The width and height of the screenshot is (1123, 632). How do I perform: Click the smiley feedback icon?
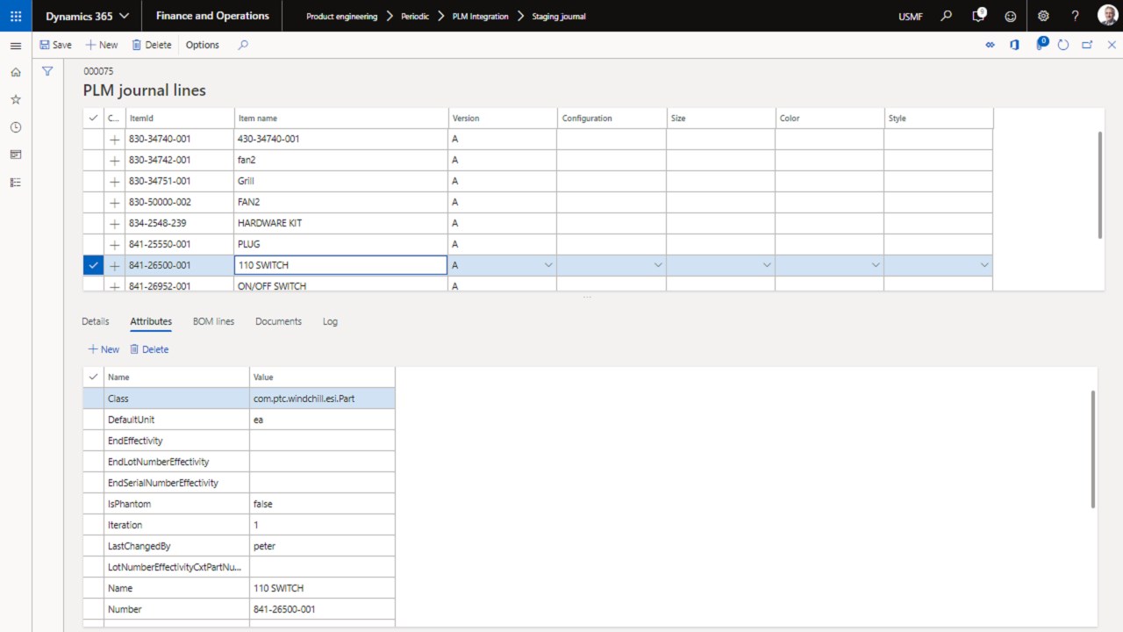click(1011, 16)
